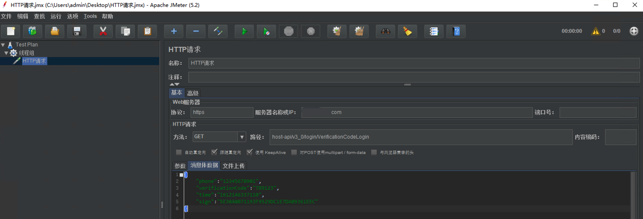Screen dimensions: 643x219
Task: Switch to the 高级 tab
Action: [x=193, y=93]
